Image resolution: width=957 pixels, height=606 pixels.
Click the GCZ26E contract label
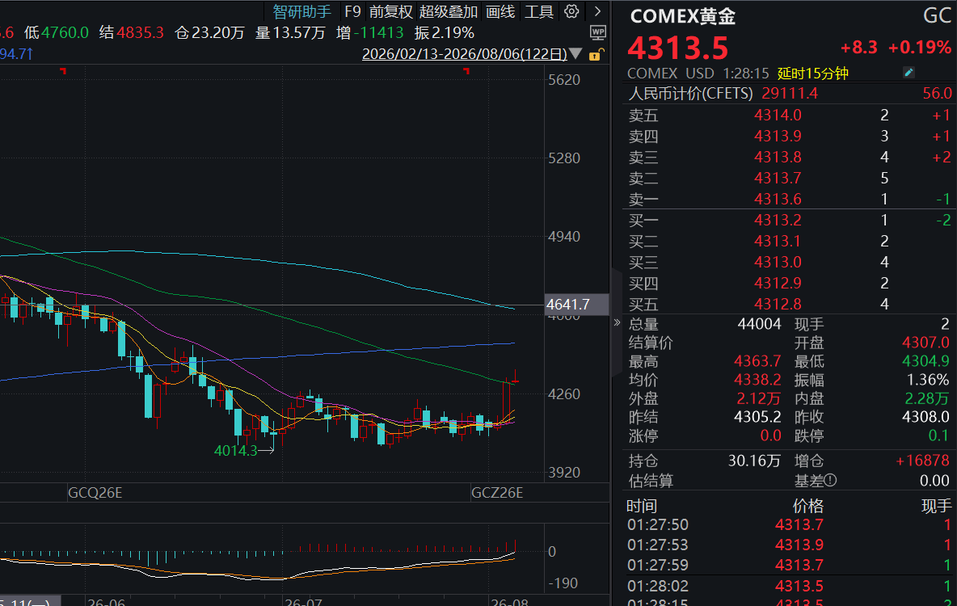(x=497, y=493)
